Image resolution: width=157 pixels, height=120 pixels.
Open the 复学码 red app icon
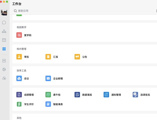[x=19, y=35]
